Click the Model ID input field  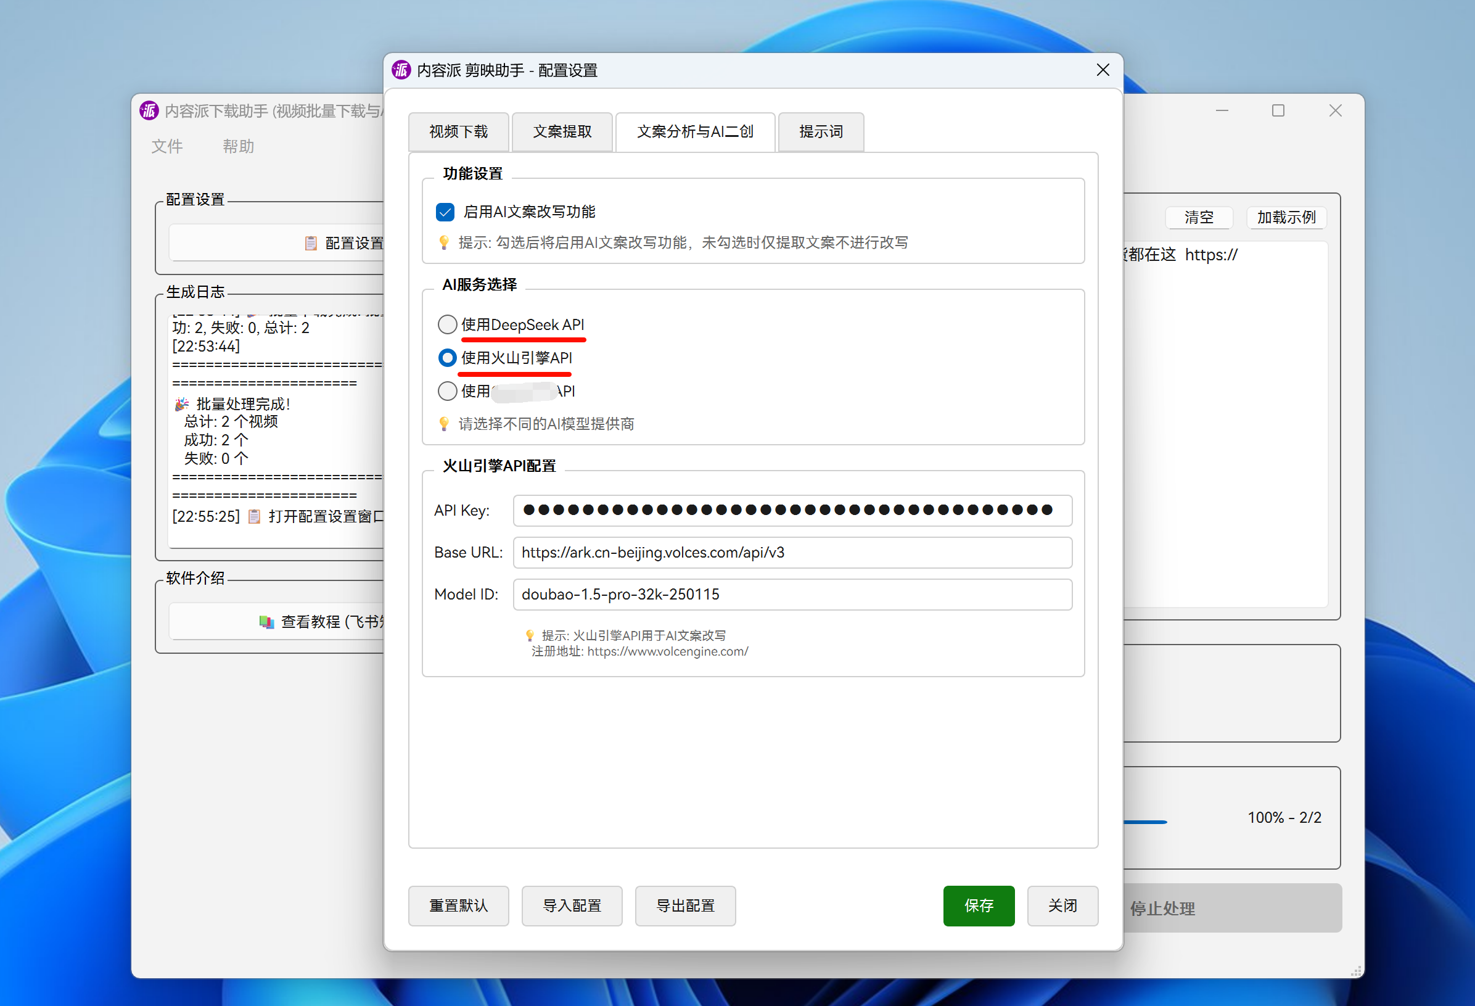[792, 594]
